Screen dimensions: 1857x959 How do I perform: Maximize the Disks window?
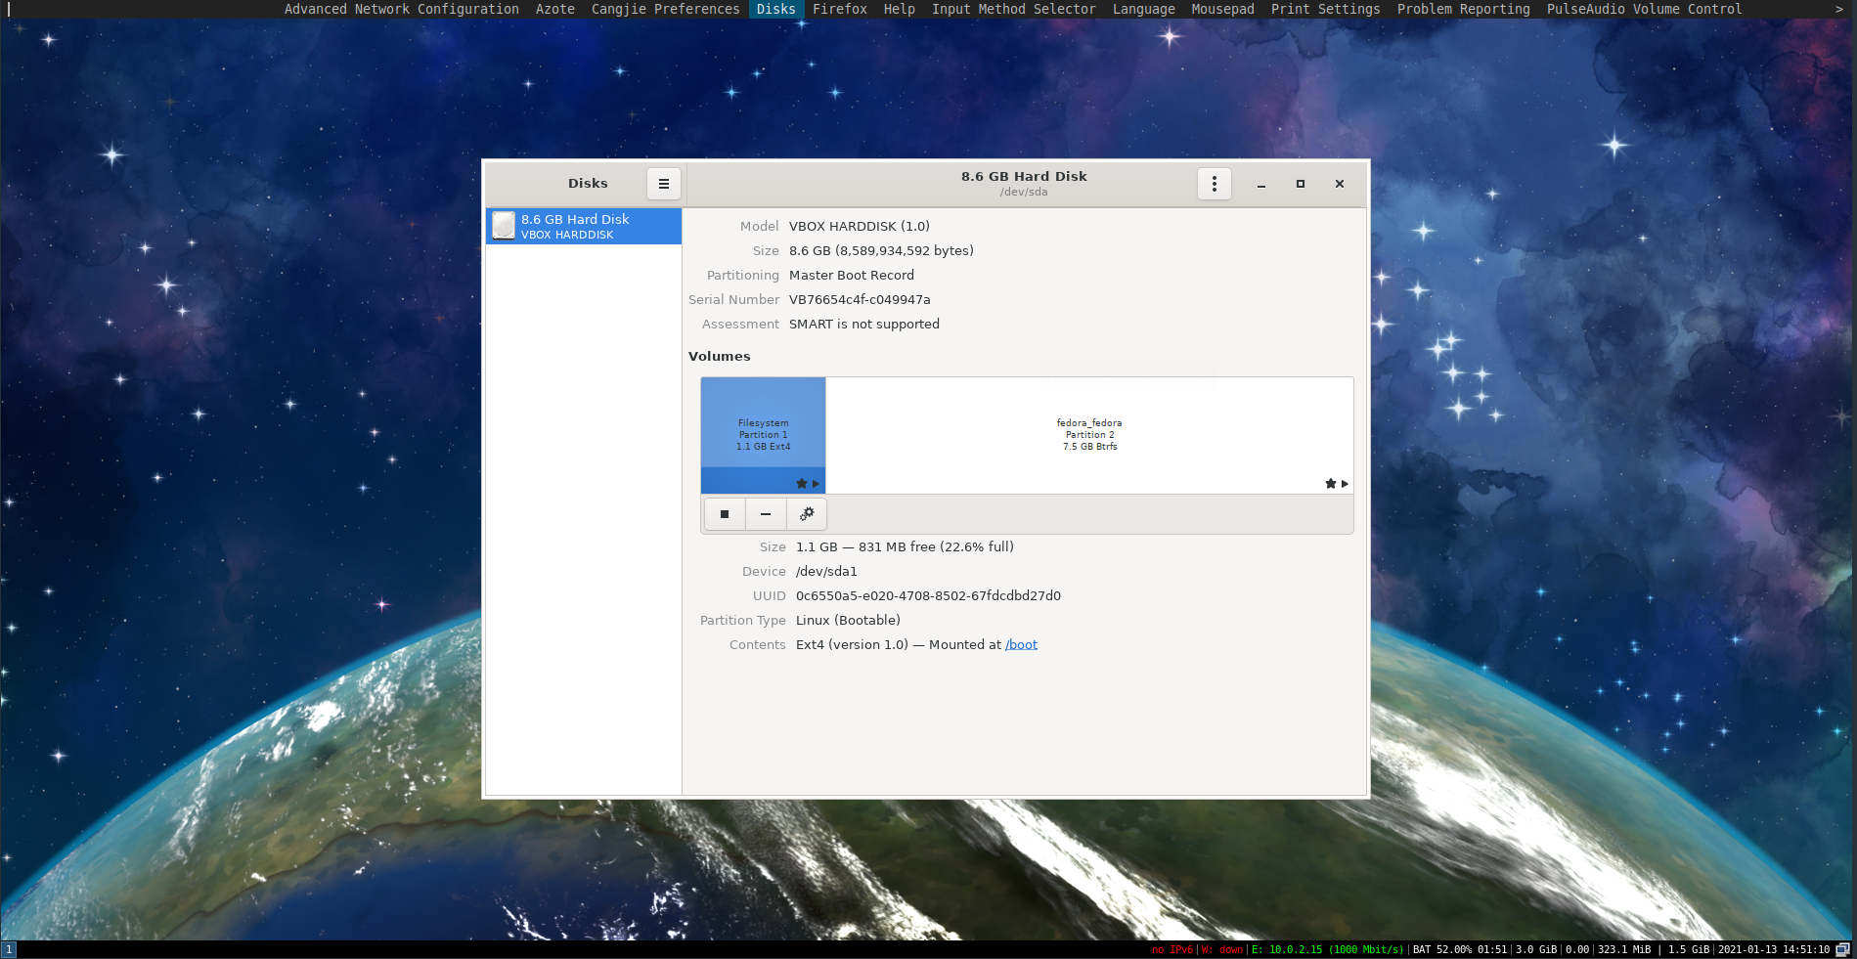(x=1301, y=184)
